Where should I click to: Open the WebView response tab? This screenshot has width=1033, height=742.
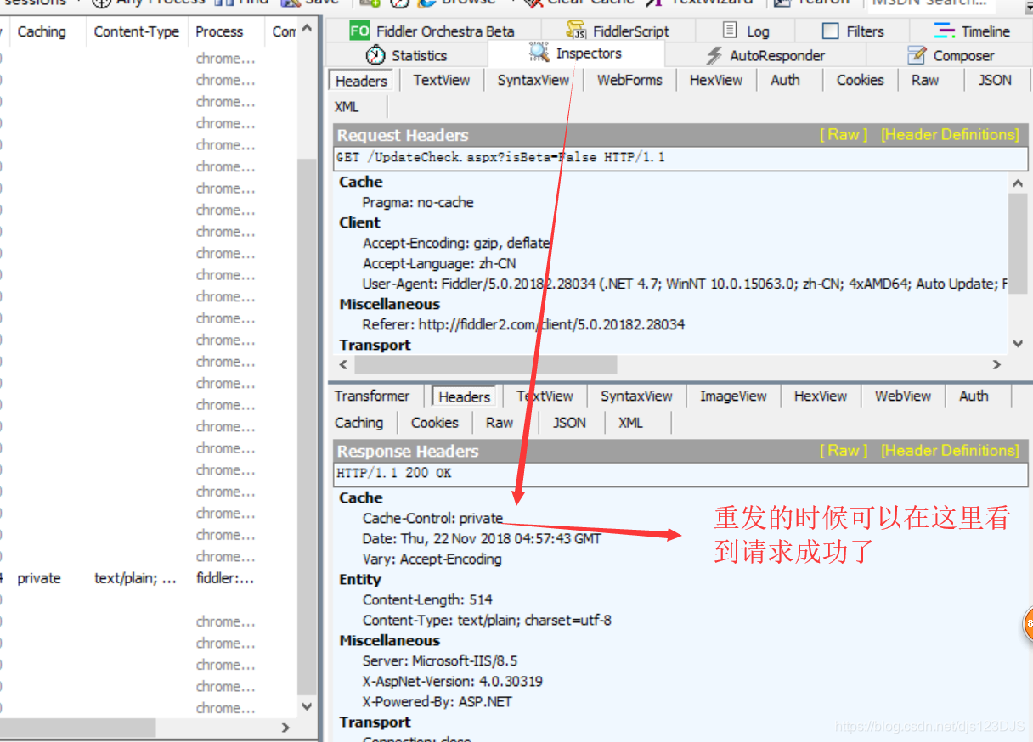click(903, 396)
